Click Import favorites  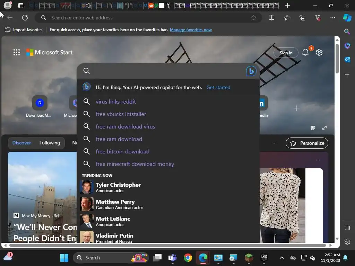point(24,30)
